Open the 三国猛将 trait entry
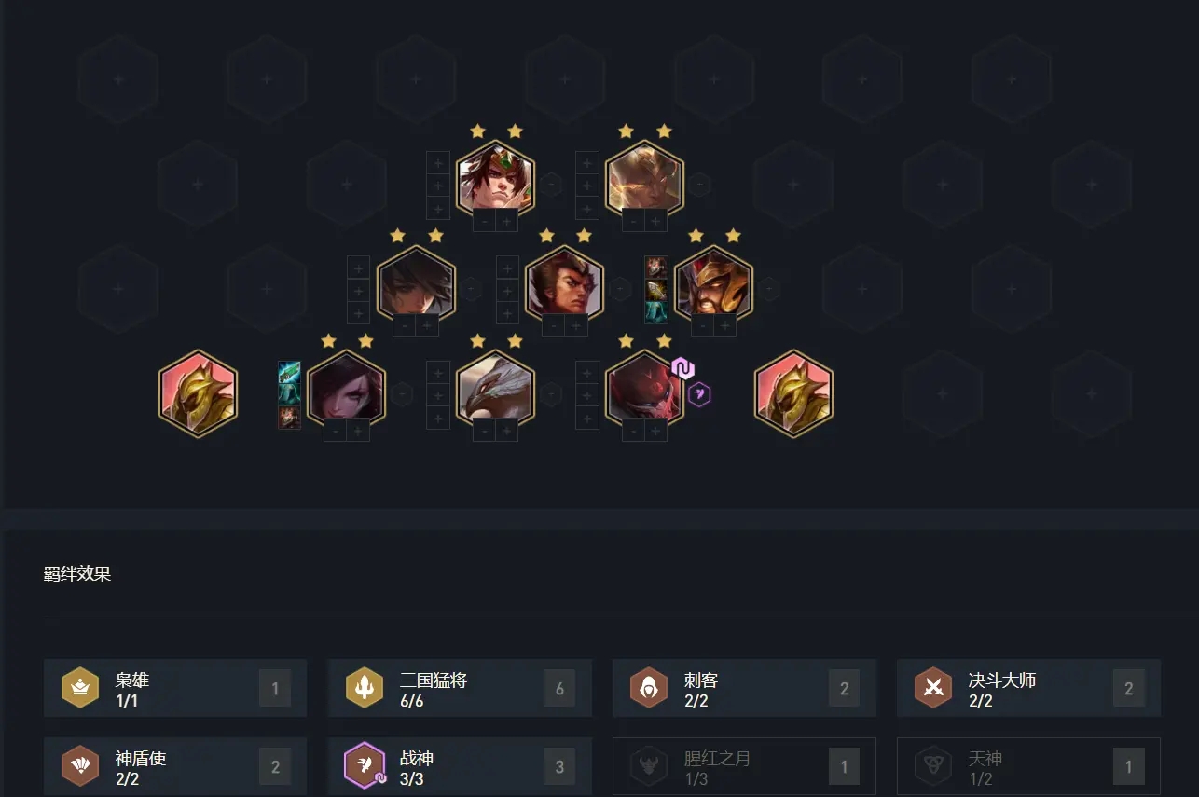 460,689
